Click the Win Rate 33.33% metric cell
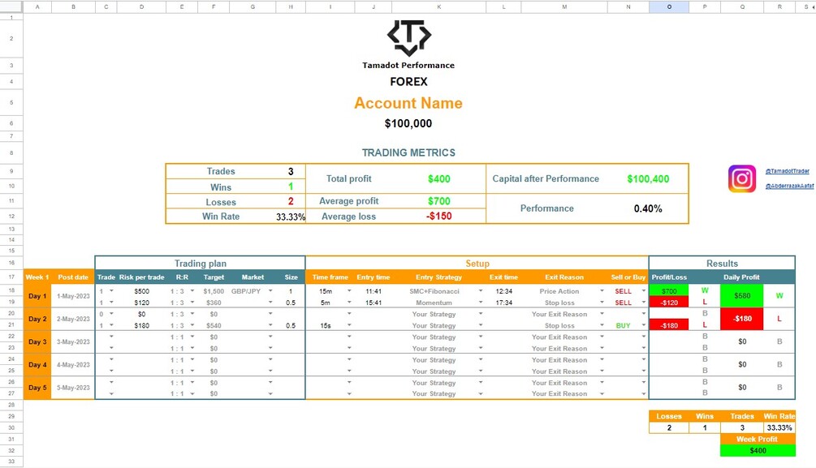The image size is (816, 468). [291, 217]
